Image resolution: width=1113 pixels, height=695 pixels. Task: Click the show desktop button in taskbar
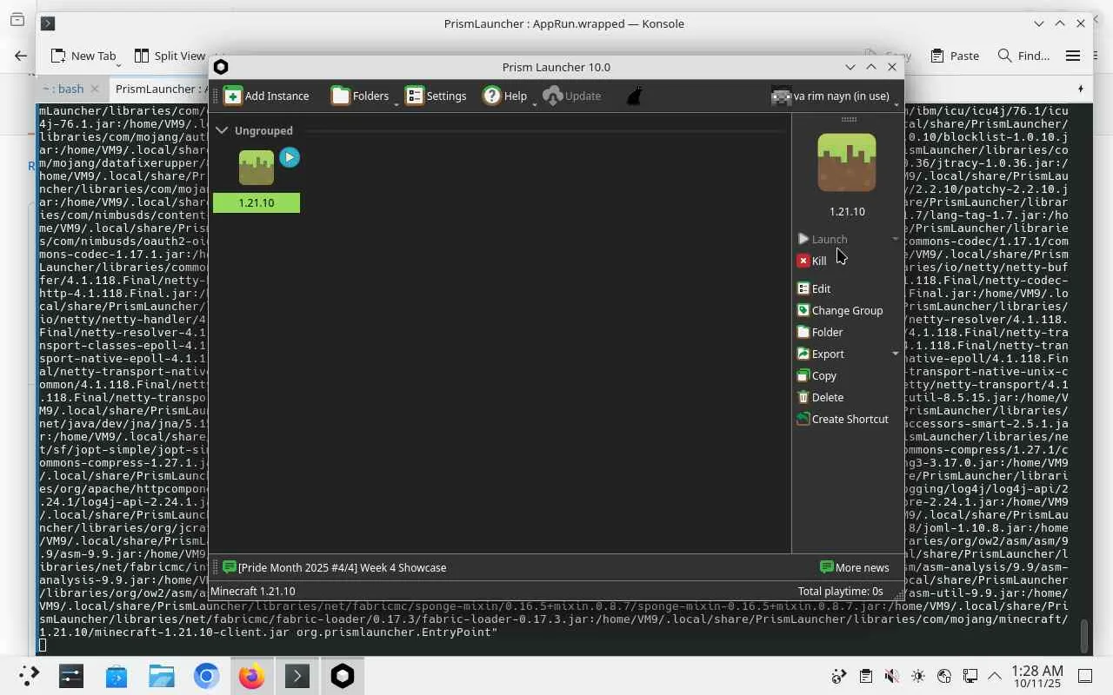[x=1085, y=676]
